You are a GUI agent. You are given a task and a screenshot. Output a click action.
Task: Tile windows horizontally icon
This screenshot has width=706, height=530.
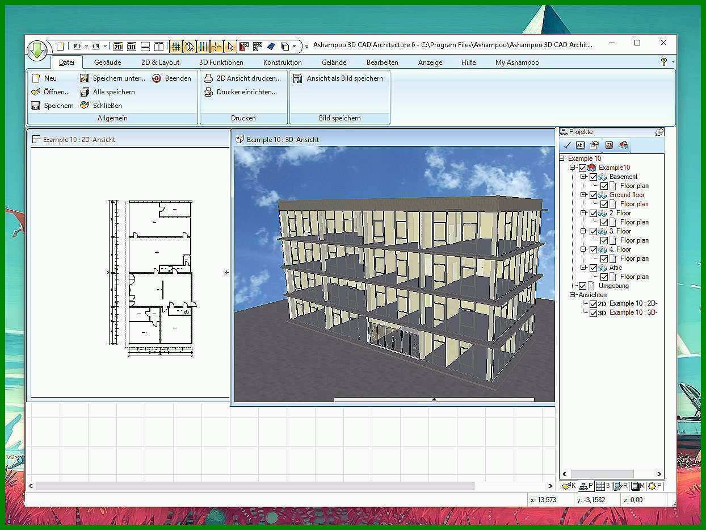click(145, 47)
